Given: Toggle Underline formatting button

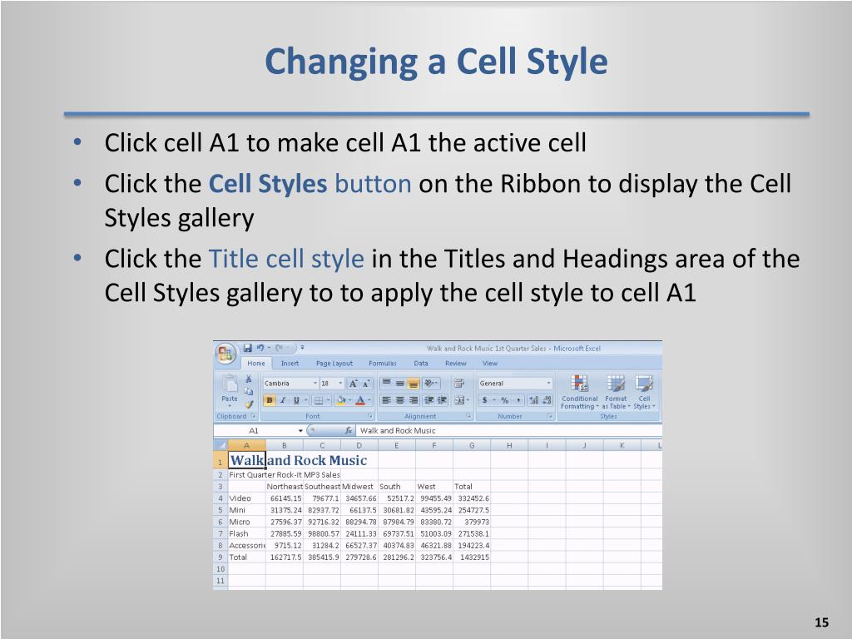Looking at the screenshot, I should (x=296, y=400).
